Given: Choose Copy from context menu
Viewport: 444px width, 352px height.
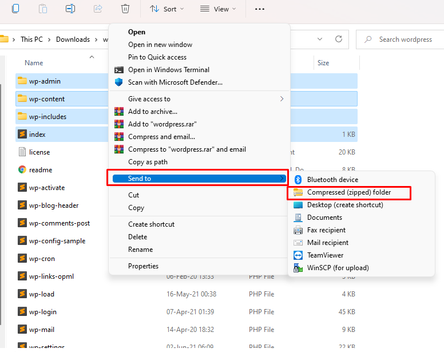Looking at the screenshot, I should pyautogui.click(x=199, y=208).
